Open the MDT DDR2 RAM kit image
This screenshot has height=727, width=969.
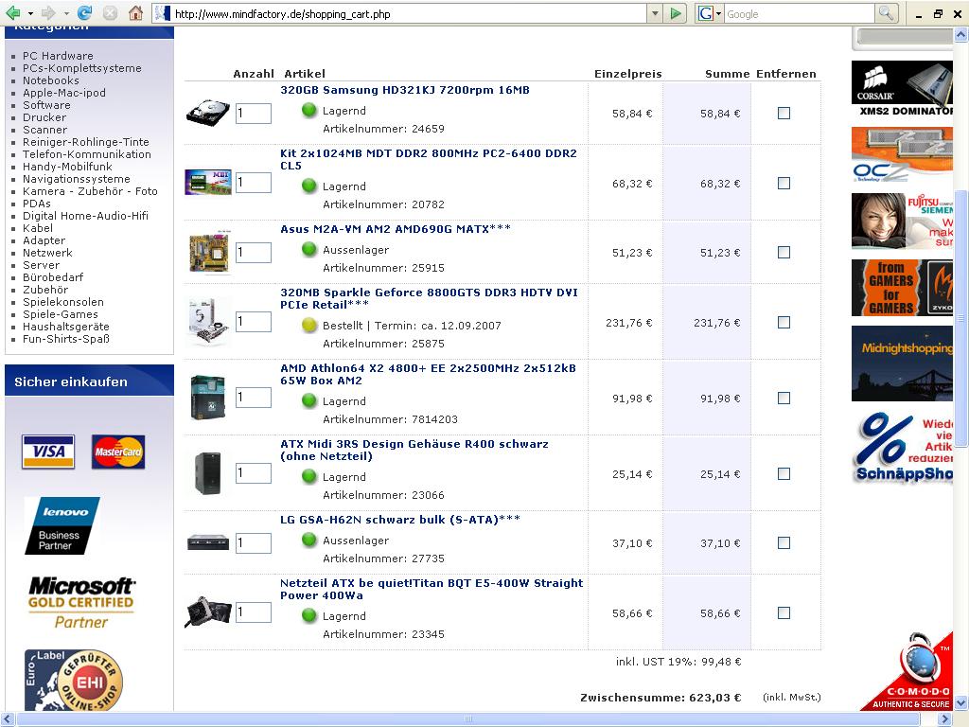(207, 183)
